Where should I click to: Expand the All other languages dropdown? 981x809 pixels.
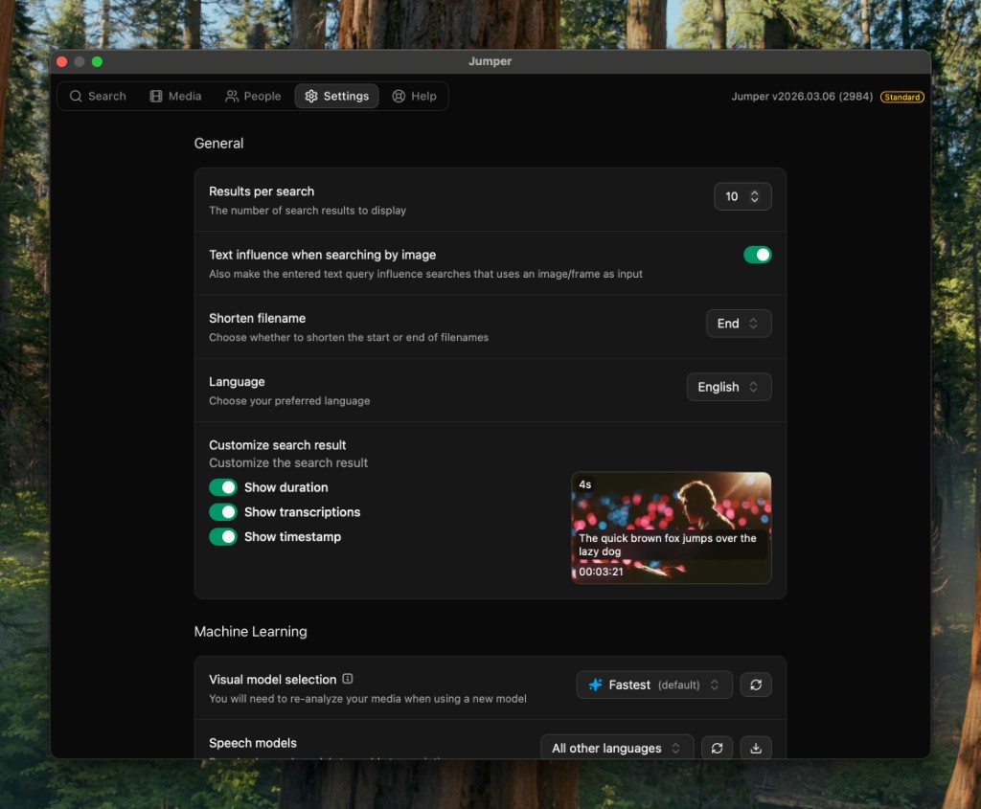(616, 748)
